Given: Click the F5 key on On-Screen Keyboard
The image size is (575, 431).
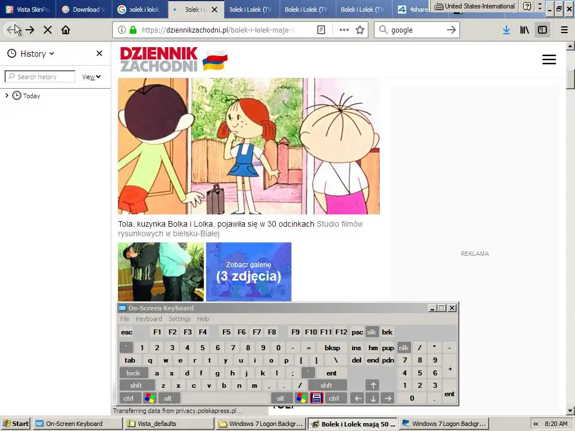Looking at the screenshot, I should point(226,332).
